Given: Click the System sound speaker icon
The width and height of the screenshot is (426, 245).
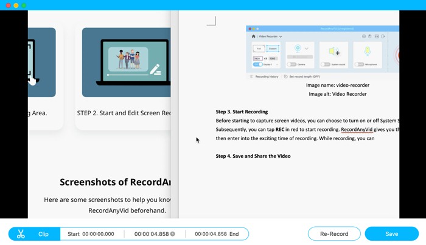Looking at the screenshot, I should pos(333,51).
